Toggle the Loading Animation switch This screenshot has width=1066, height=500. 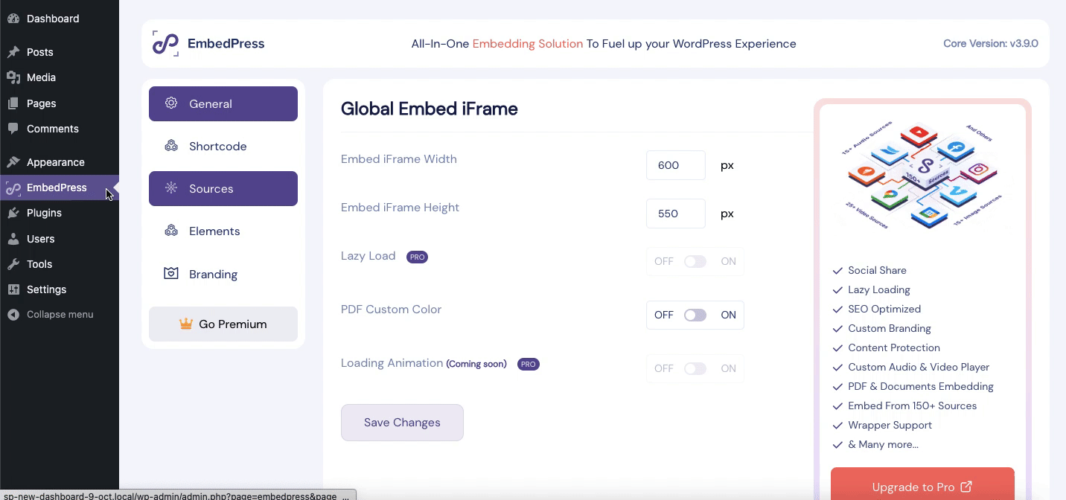[x=695, y=369]
